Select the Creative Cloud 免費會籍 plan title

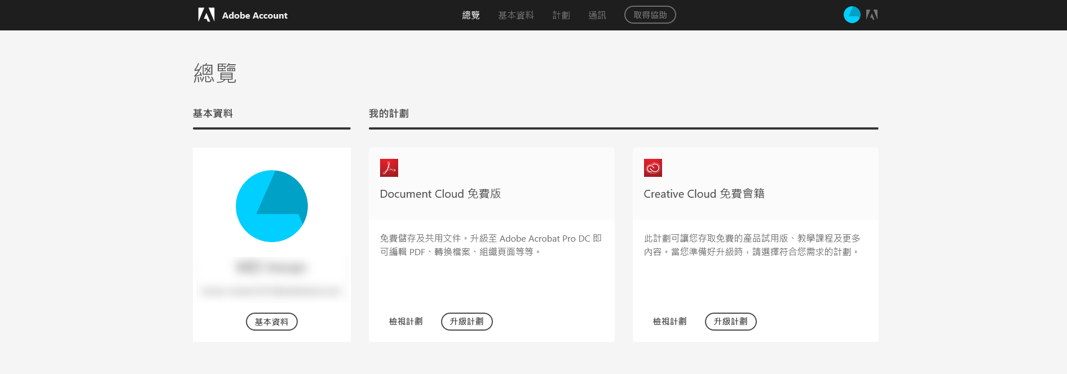[x=704, y=194]
